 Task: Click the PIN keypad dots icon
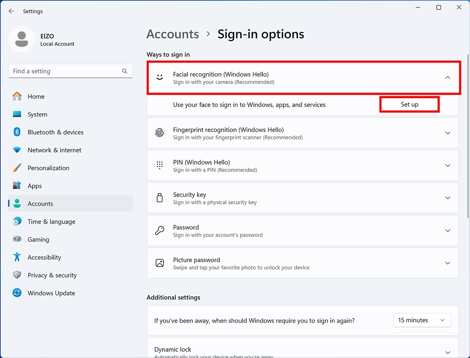[159, 165]
